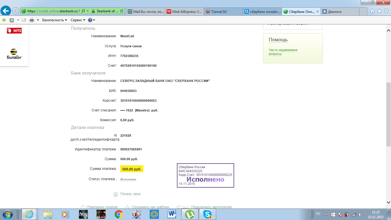
Task: Close the active Сбербанк Онлайн tab
Action: click(x=317, y=12)
